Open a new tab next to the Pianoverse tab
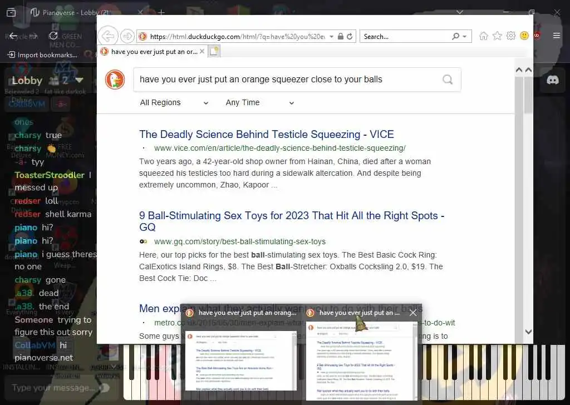This screenshot has height=405, width=570. [161, 13]
